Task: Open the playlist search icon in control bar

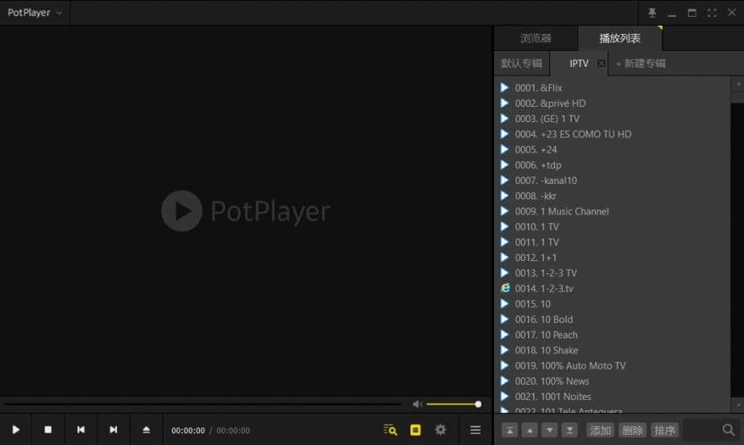Action: point(390,430)
